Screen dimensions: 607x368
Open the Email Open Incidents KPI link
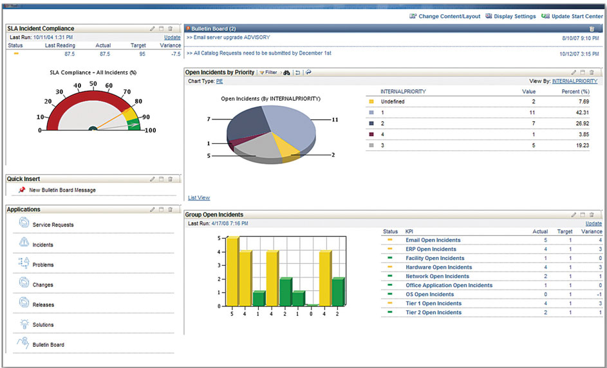[x=433, y=240]
